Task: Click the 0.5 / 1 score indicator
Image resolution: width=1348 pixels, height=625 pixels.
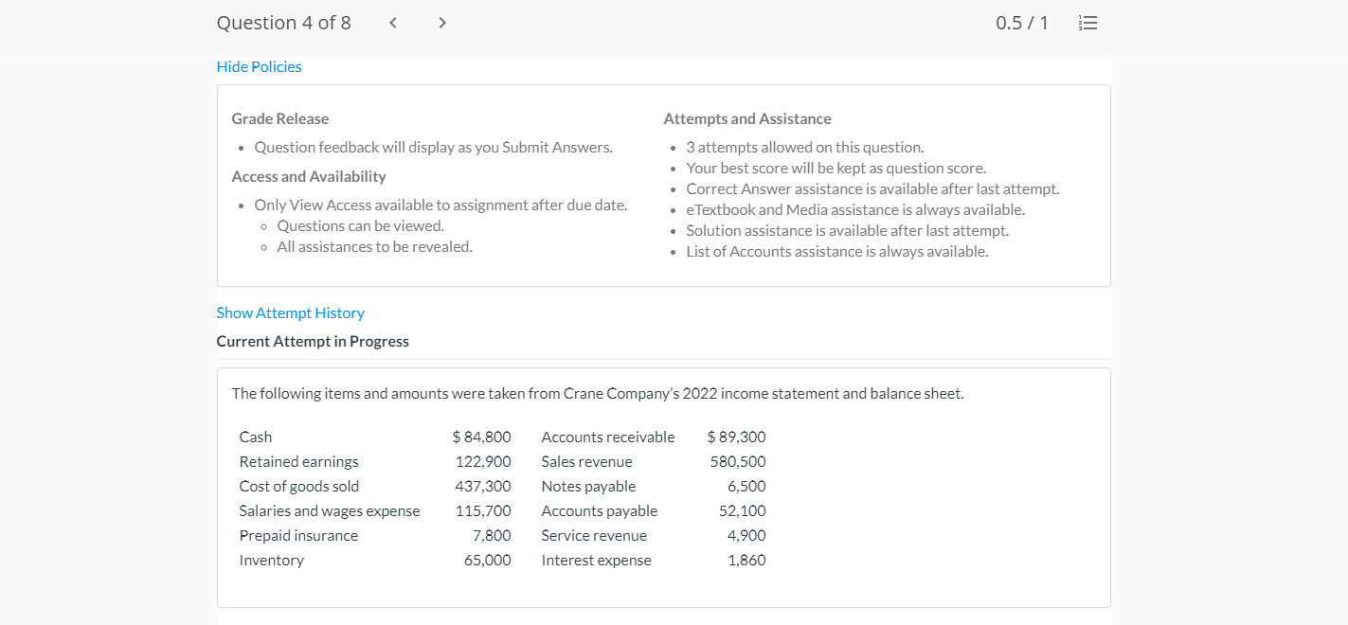Action: [x=1022, y=23]
